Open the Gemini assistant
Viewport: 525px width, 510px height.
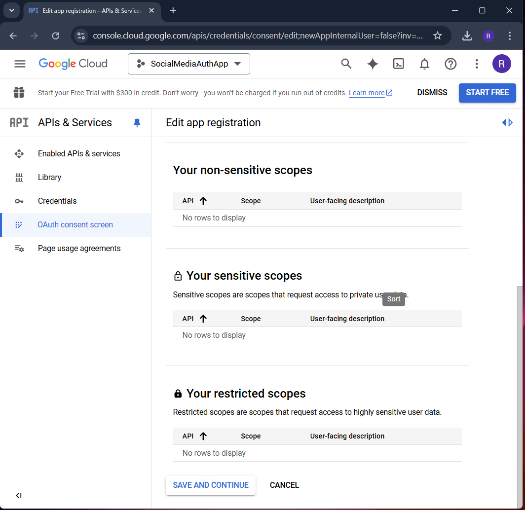(x=373, y=64)
